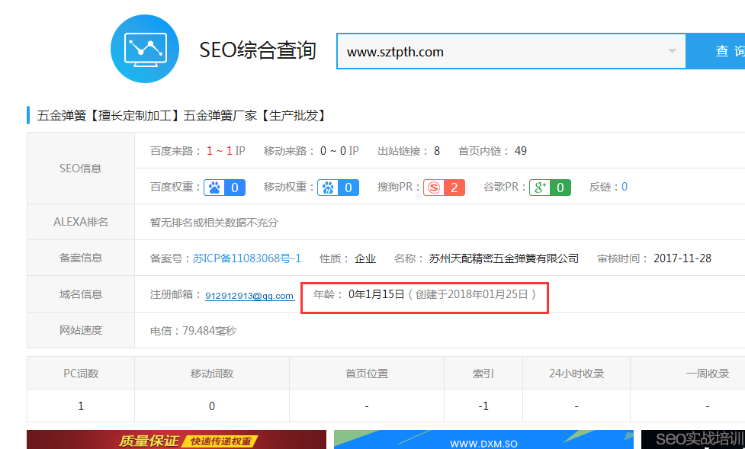This screenshot has width=745, height=449.
Task: Click the Baidu paw icon beside 百度权重
Action: 215,187
